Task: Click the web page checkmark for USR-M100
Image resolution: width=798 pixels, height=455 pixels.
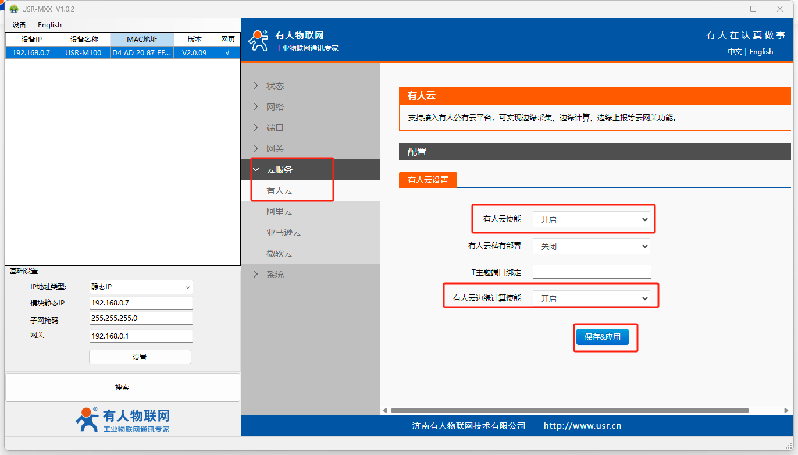Action: pos(227,52)
